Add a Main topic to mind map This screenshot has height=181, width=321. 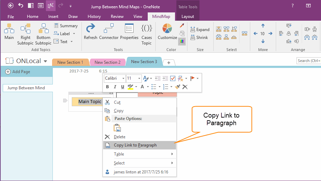(9, 32)
